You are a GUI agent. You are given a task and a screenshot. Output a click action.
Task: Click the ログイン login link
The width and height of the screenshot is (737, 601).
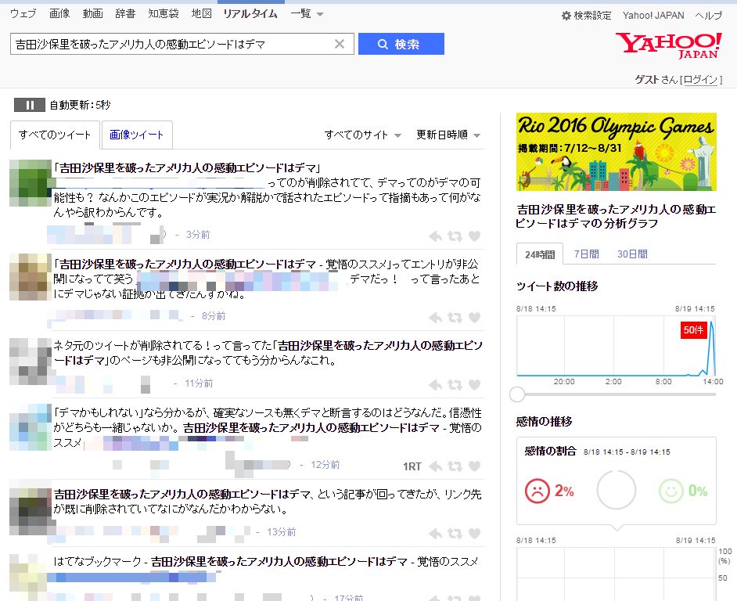[x=700, y=80]
